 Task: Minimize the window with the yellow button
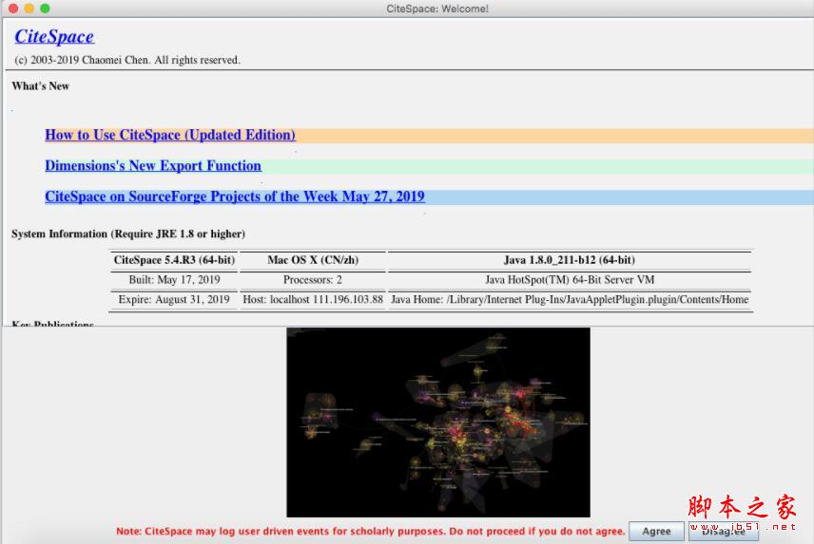pyautogui.click(x=29, y=9)
